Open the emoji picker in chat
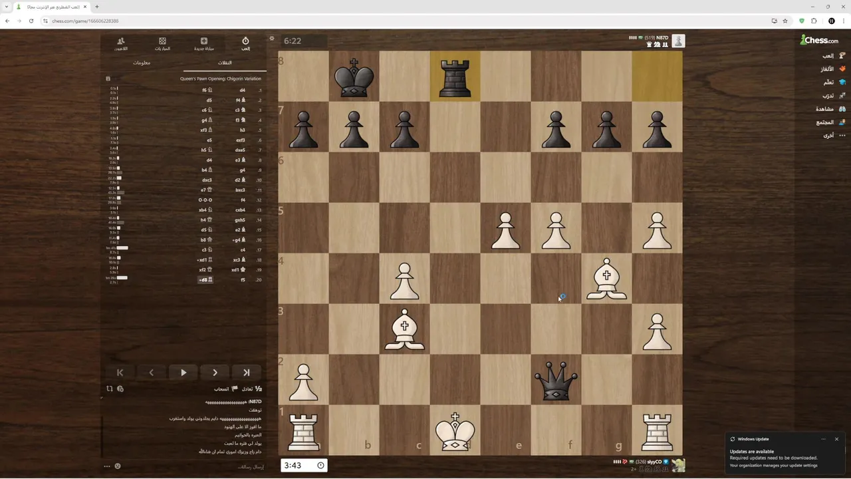 point(118,466)
